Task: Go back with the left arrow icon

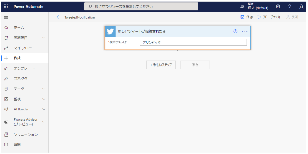Action: 58,17
